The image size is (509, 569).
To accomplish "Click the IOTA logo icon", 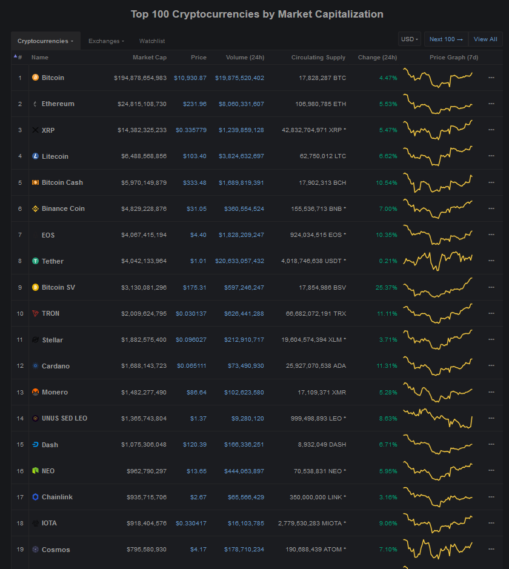I will tap(35, 524).
